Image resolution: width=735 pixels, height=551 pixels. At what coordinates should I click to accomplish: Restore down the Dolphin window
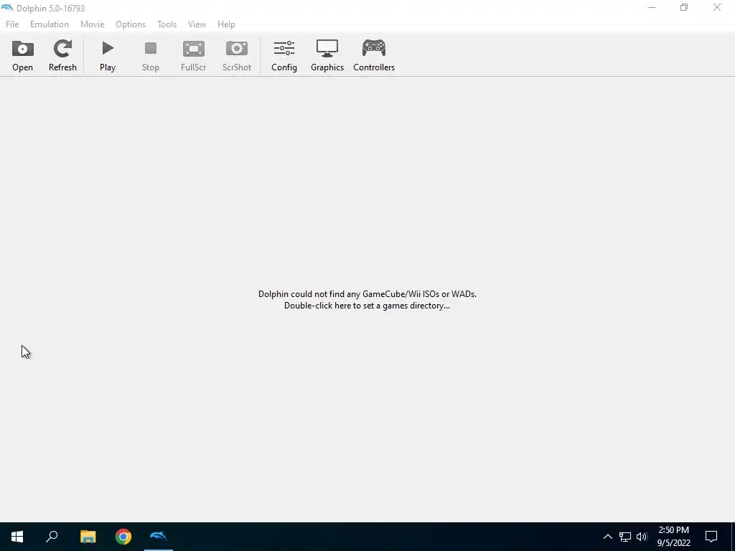tap(684, 8)
